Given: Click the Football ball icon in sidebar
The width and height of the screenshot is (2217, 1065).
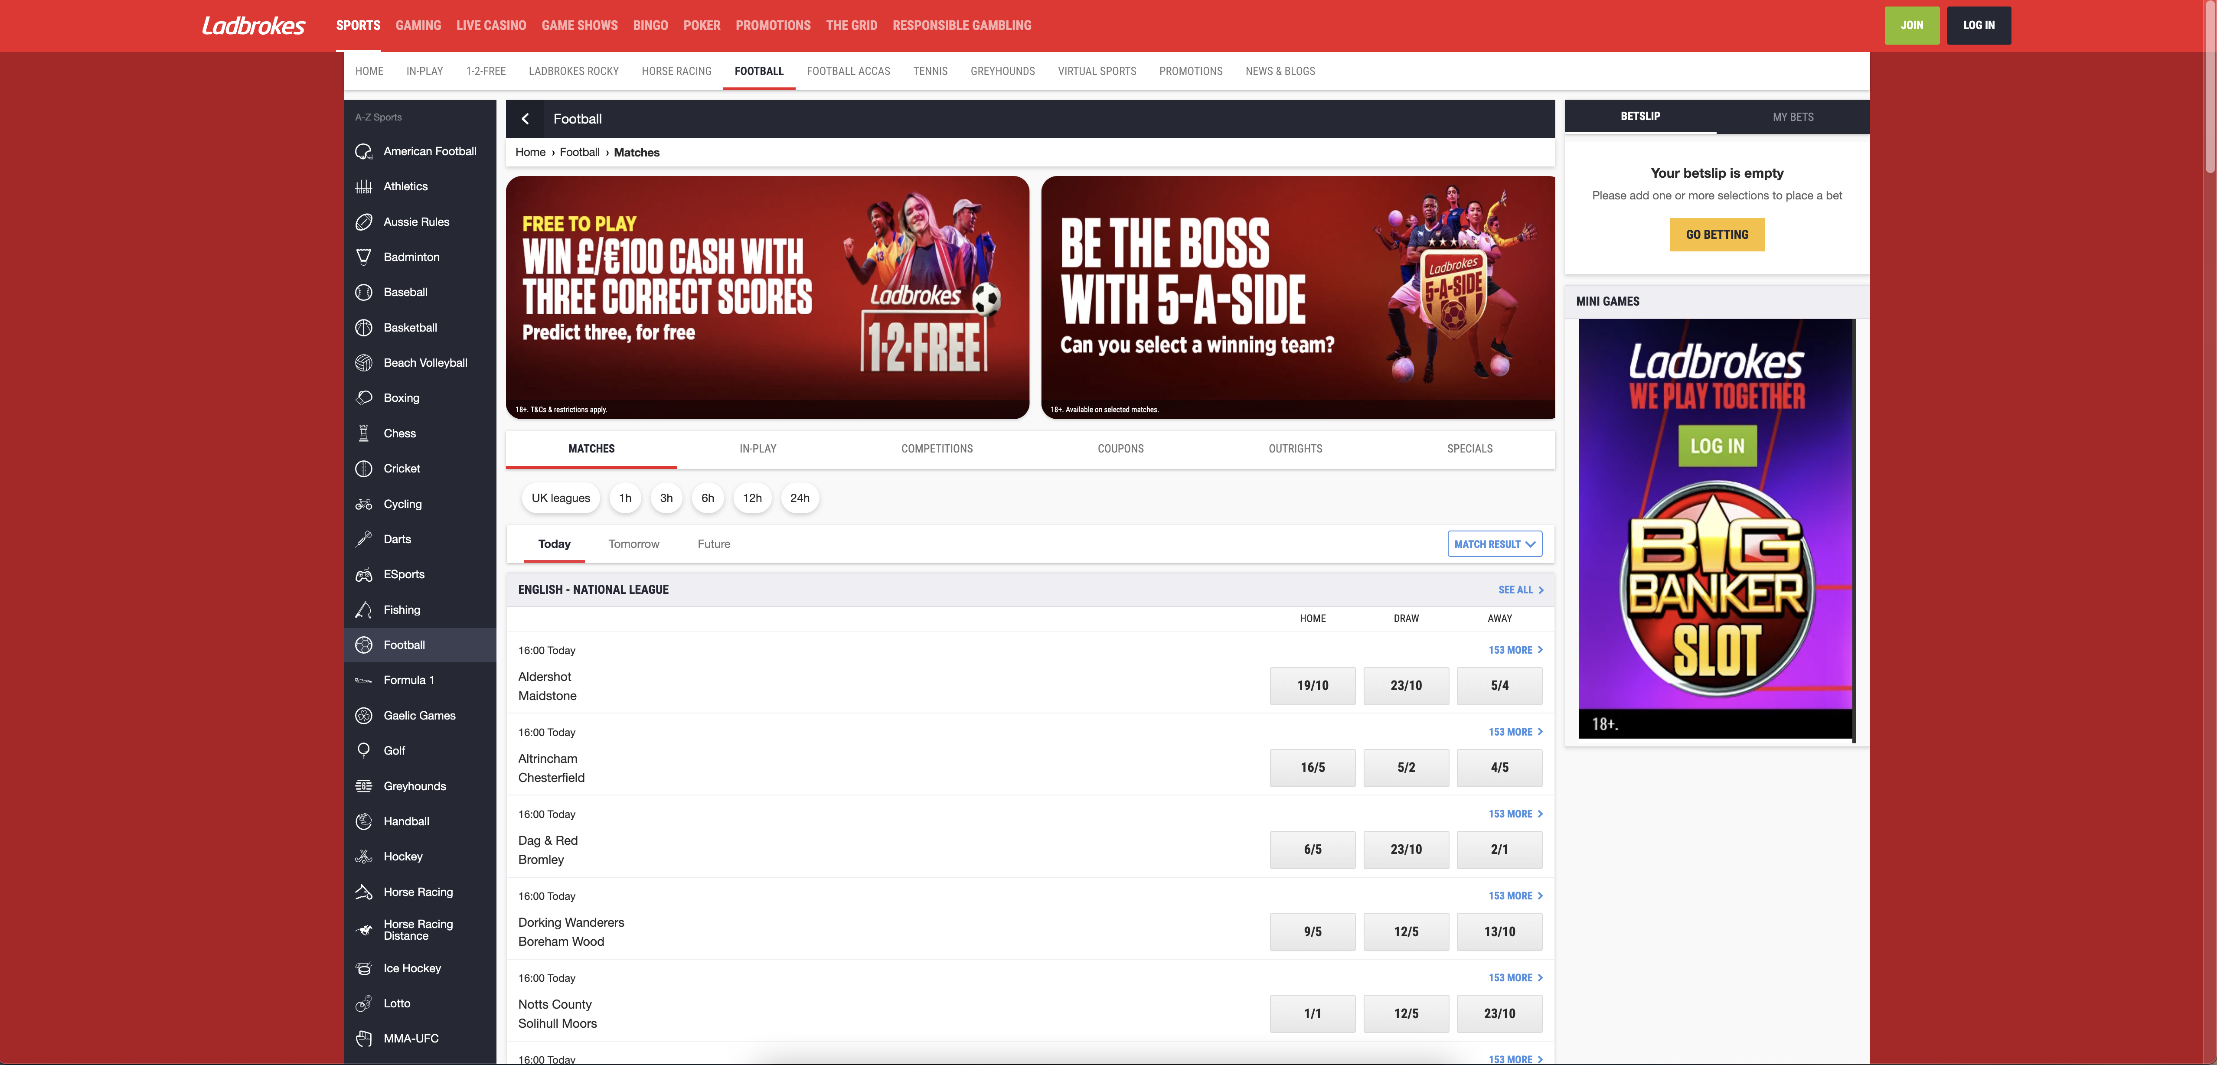Looking at the screenshot, I should pos(364,645).
